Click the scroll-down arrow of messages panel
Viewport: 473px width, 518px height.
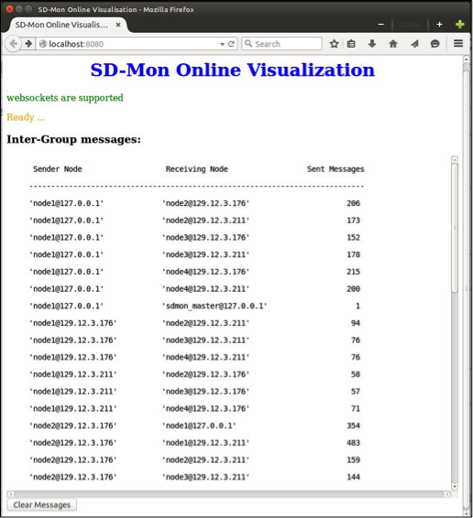pos(455,487)
